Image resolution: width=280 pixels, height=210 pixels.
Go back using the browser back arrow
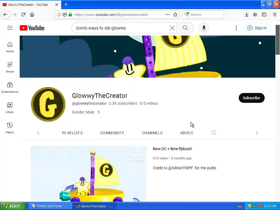pyautogui.click(x=5, y=14)
